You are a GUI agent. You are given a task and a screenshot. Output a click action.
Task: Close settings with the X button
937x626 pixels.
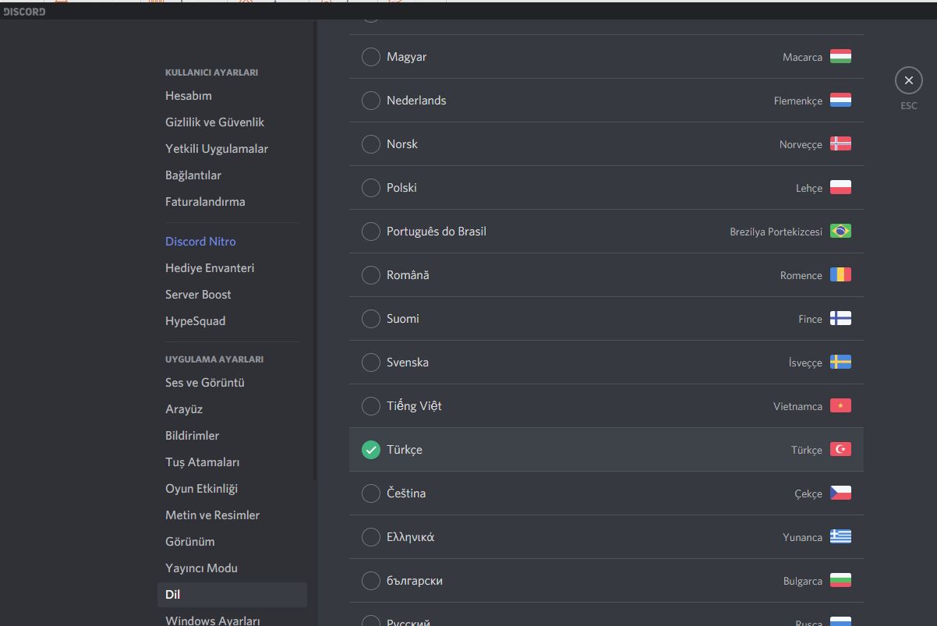(x=908, y=80)
